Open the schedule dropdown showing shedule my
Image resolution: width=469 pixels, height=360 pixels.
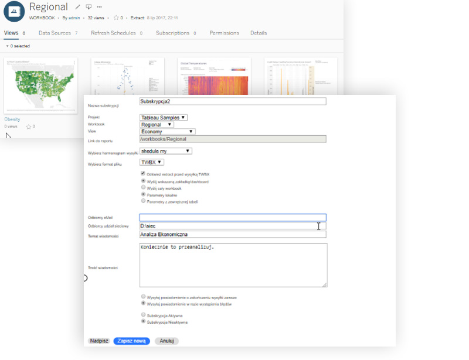coord(165,151)
